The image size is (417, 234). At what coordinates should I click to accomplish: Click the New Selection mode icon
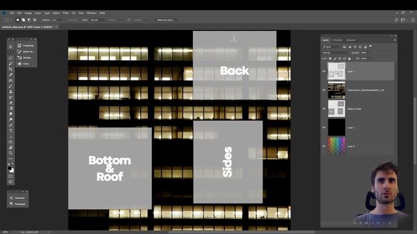click(x=18, y=20)
